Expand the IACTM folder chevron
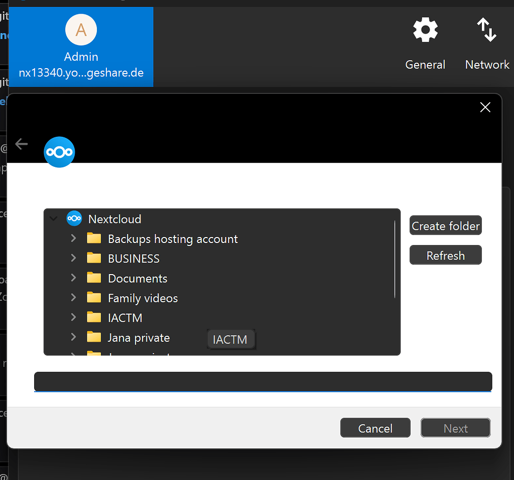The width and height of the screenshot is (514, 480). coord(73,317)
